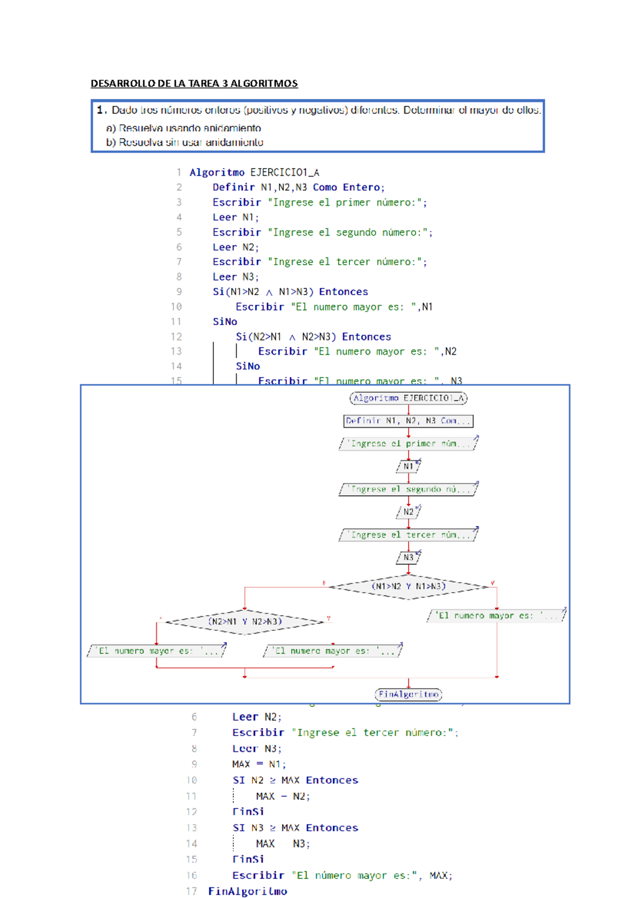Select the line "b) Resuelva sin usar anidamiento"
635x898 pixels.
(x=184, y=142)
